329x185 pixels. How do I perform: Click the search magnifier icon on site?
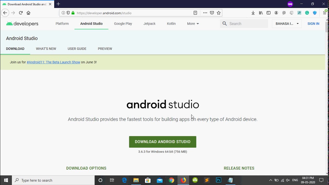[x=225, y=24]
